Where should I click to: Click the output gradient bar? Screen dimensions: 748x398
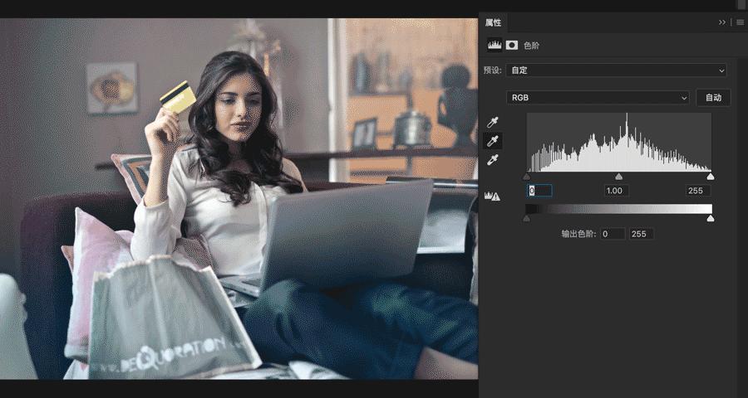click(618, 209)
